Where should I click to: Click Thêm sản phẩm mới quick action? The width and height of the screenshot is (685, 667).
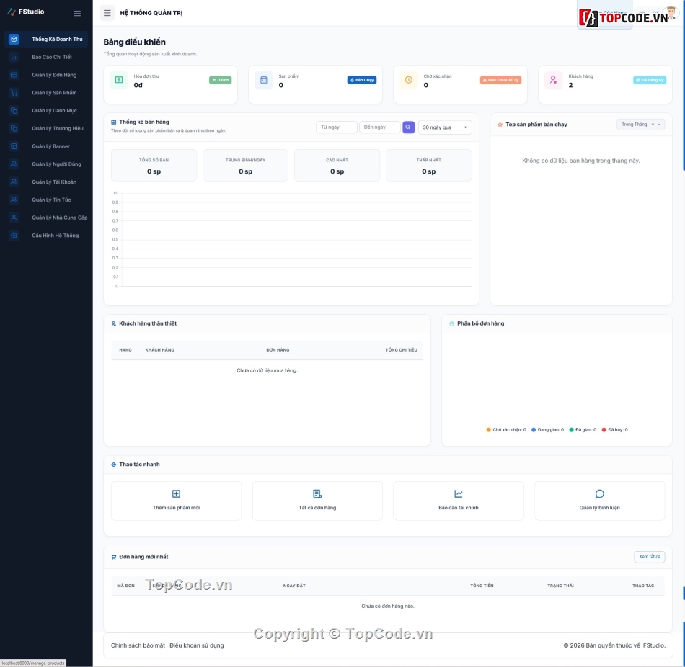click(x=176, y=501)
